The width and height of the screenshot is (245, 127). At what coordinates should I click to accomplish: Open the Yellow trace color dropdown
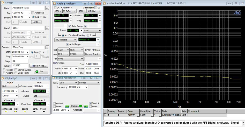tap(138, 115)
